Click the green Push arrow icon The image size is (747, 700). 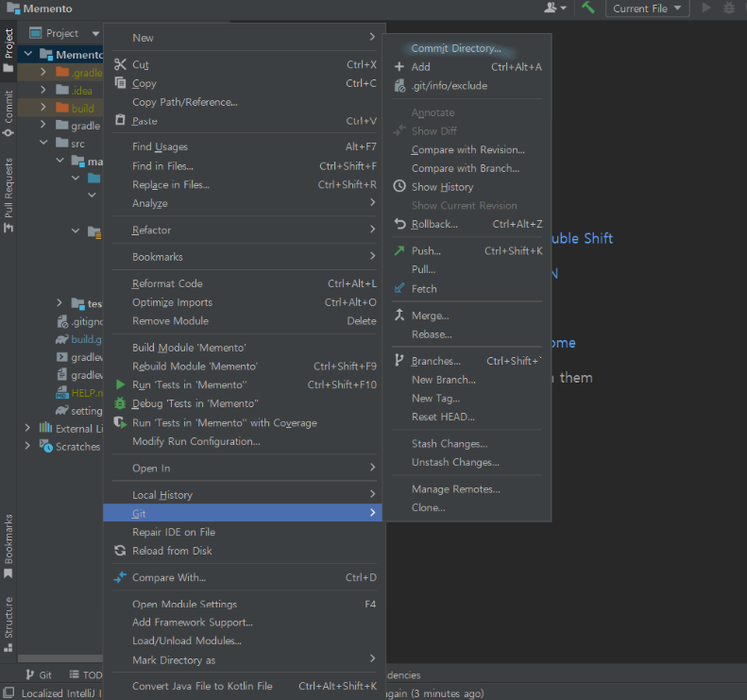tap(399, 250)
